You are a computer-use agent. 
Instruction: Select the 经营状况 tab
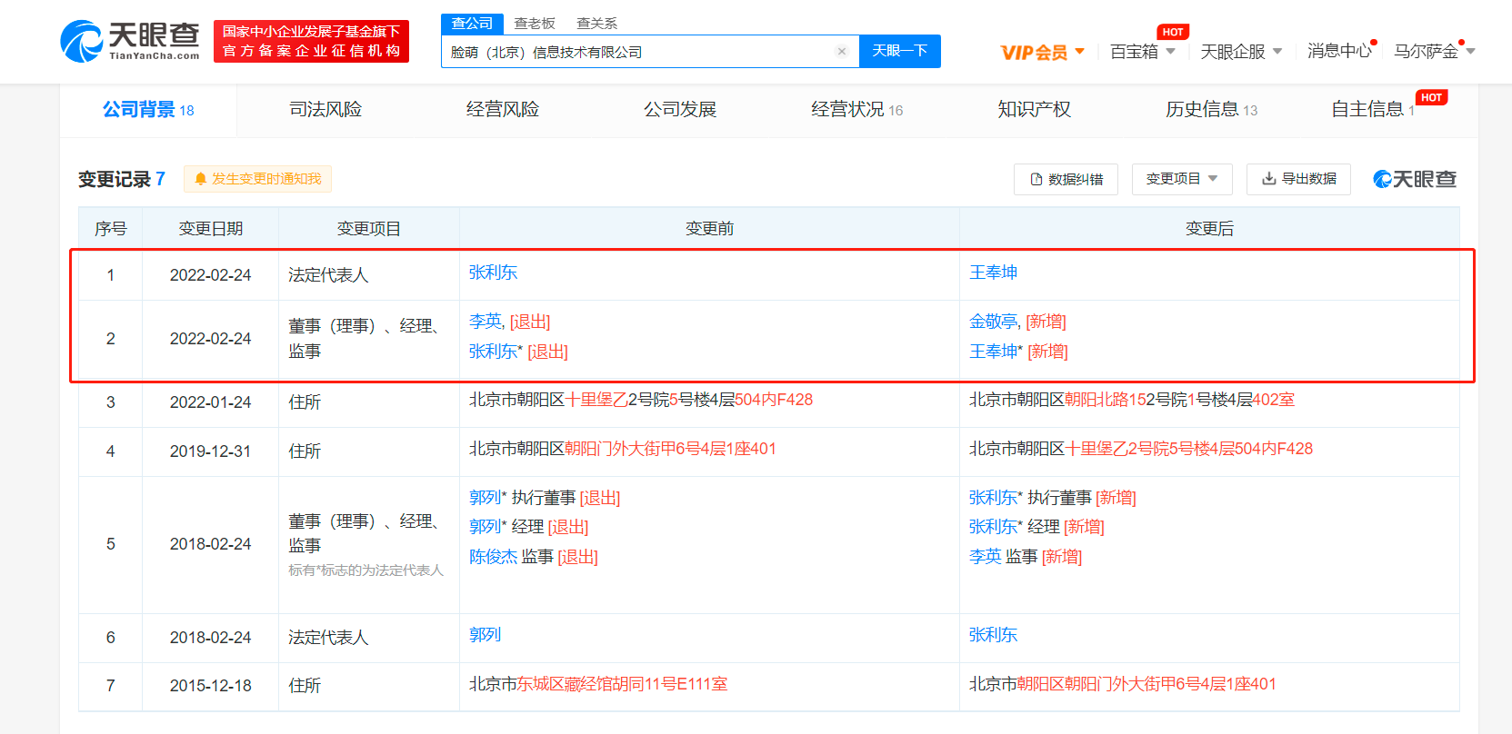[857, 110]
